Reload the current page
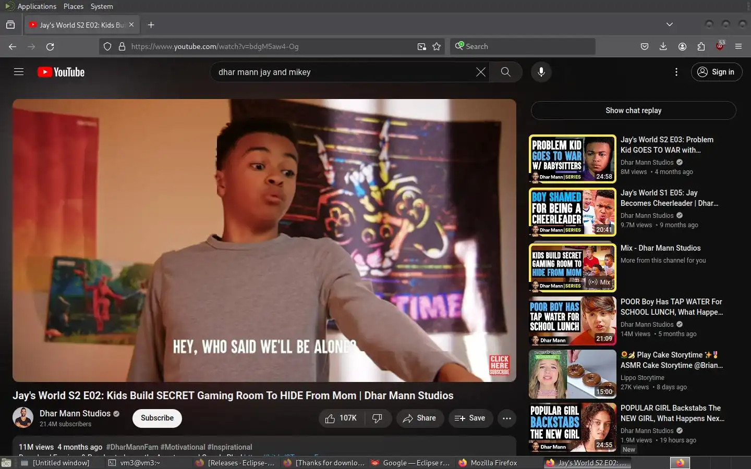Viewport: 751px width, 469px height. pyautogui.click(x=50, y=46)
